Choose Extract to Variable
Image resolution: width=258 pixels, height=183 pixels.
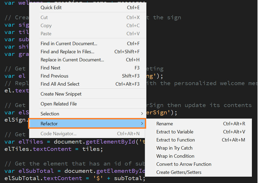175,132
